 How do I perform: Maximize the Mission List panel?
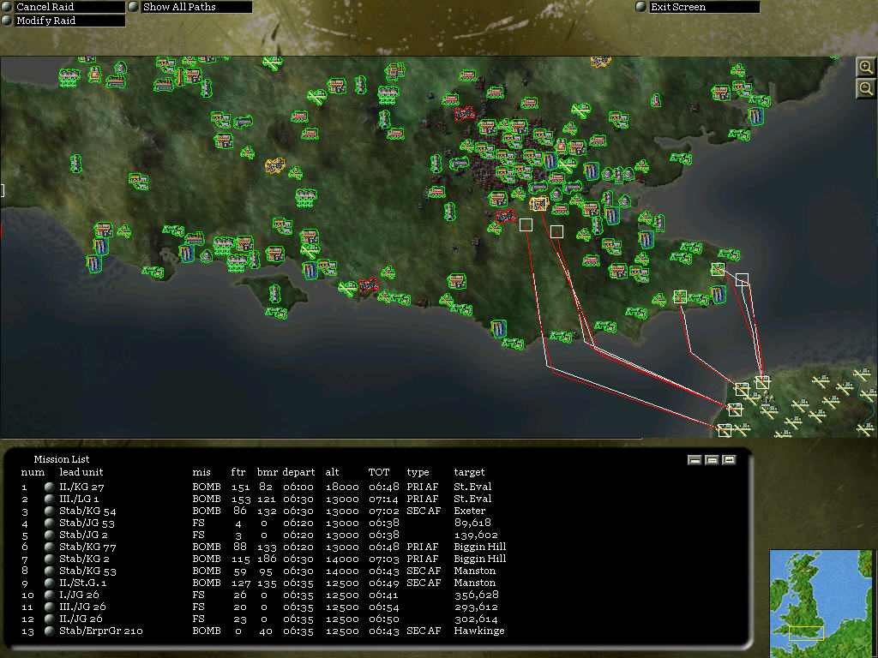tap(729, 460)
